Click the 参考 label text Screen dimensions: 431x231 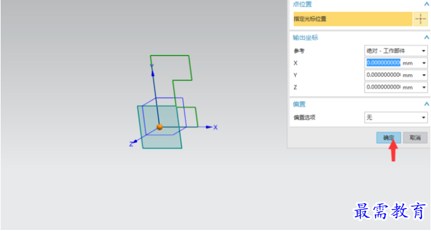(299, 51)
